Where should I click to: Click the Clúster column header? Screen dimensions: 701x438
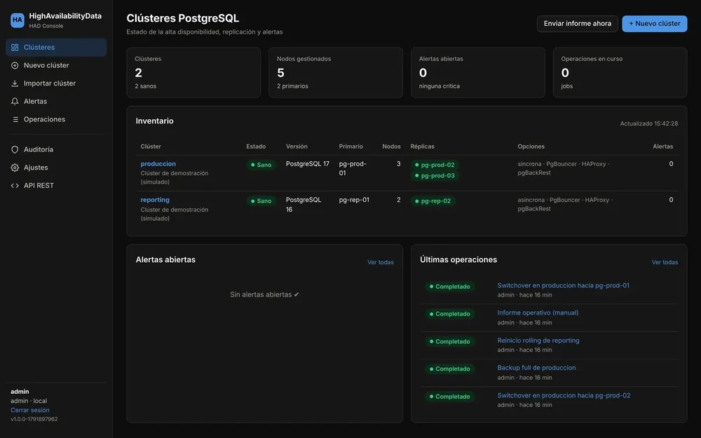[151, 146]
